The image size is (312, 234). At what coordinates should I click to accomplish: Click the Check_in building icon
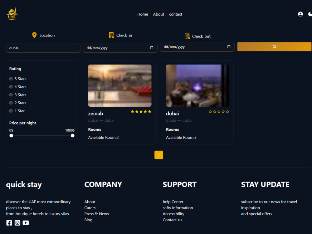111,35
